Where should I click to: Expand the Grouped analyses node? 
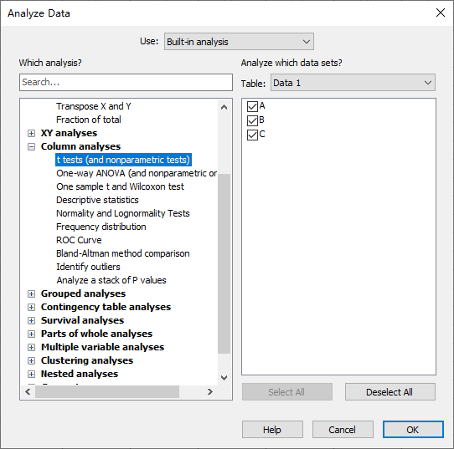(x=31, y=293)
